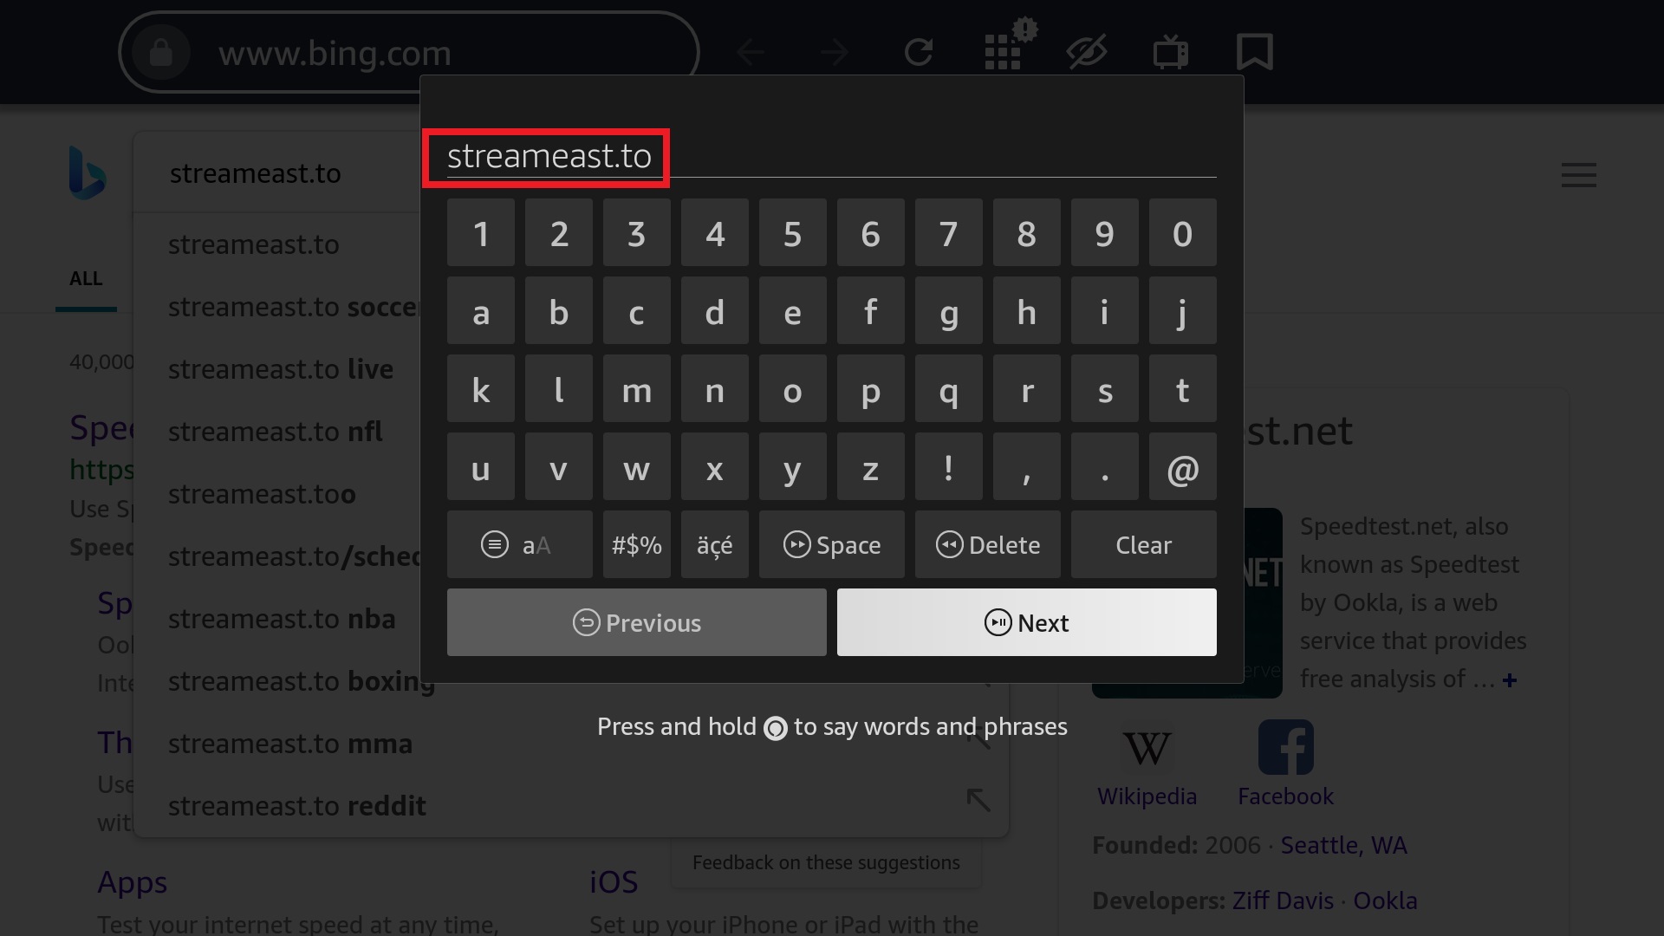
Task: Click the Clear button on keyboard
Action: (x=1144, y=544)
